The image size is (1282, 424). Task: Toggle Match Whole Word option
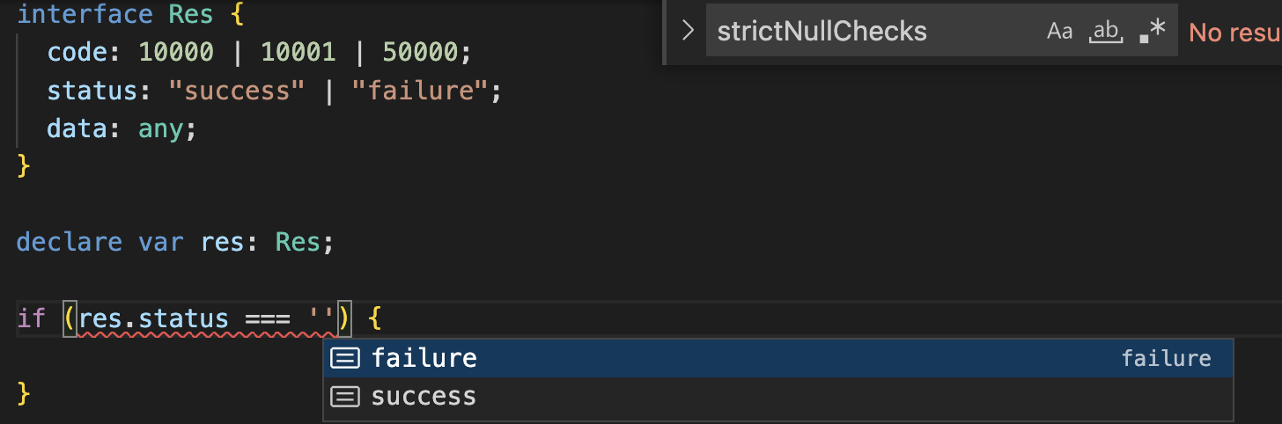[x=1104, y=32]
